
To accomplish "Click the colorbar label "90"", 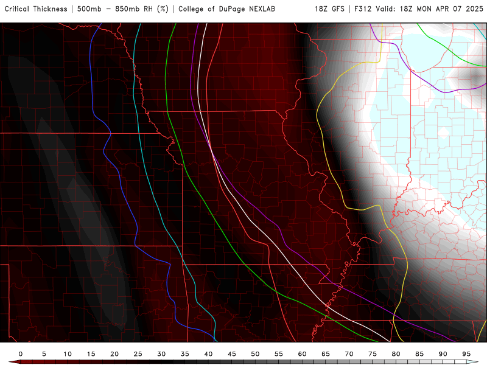I will [443, 354].
